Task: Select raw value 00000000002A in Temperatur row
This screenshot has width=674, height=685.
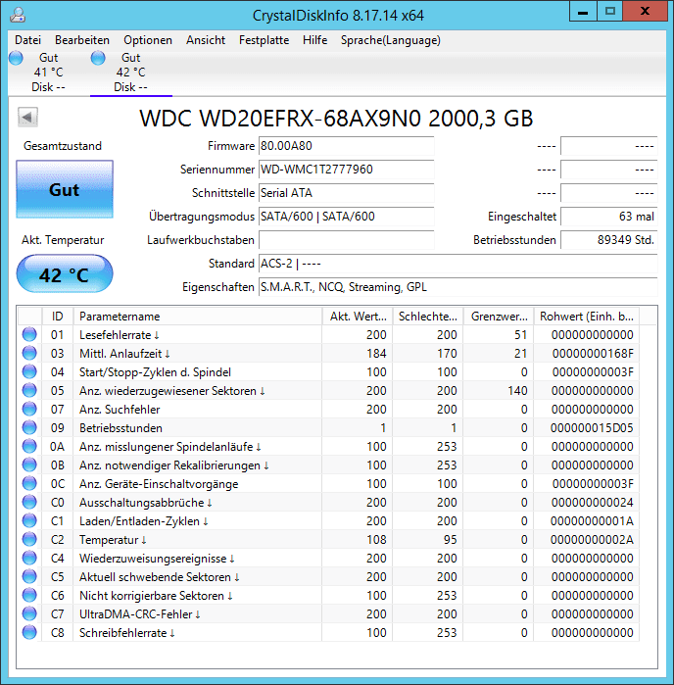Action: [592, 540]
